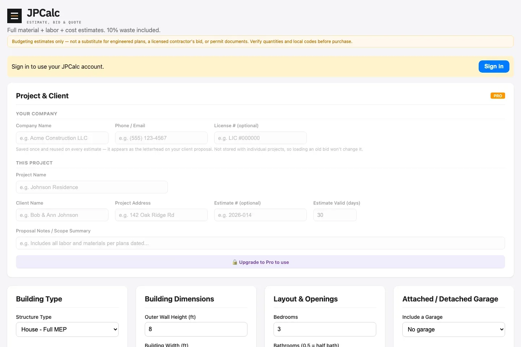The image size is (521, 347).
Task: Click the 'ESTIMATE, BID & QUOTE' subtitle
Action: (54, 22)
